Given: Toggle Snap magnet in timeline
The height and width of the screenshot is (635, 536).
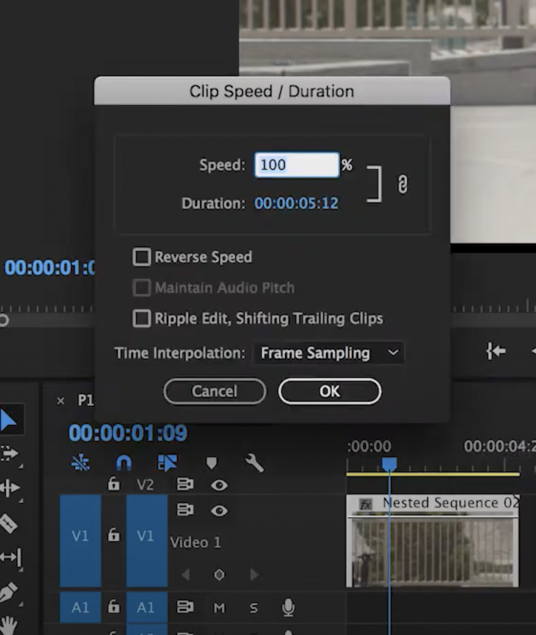Looking at the screenshot, I should click(123, 463).
